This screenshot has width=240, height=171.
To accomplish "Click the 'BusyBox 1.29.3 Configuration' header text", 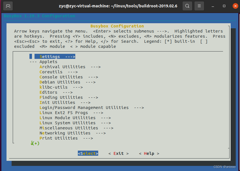I will 40,16.
